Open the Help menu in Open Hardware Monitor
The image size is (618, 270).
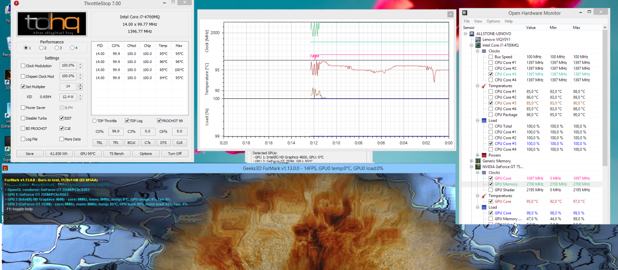pos(509,21)
